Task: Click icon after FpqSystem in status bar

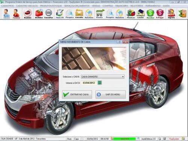Action: (x=183, y=139)
